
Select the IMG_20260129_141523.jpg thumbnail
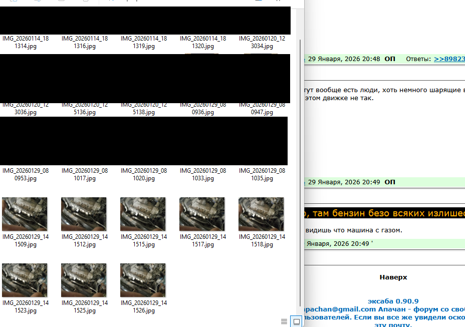pyautogui.click(x=25, y=280)
